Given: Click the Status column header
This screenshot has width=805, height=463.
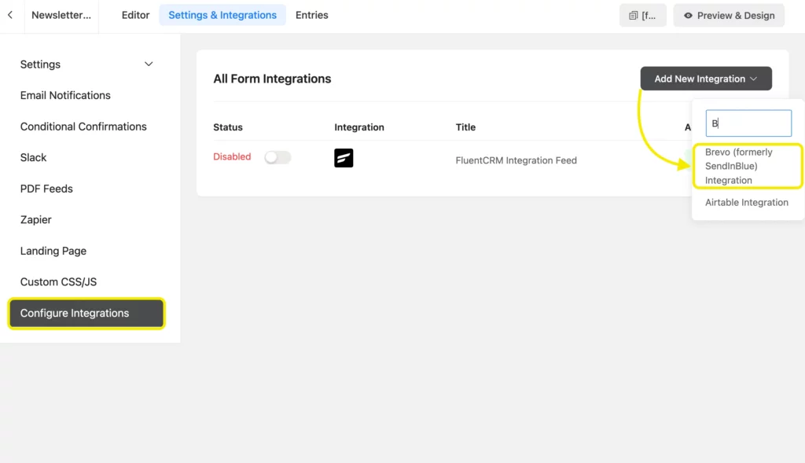Looking at the screenshot, I should pos(228,127).
